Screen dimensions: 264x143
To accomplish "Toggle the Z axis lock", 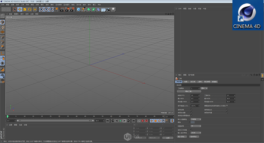I will coord(51,9).
